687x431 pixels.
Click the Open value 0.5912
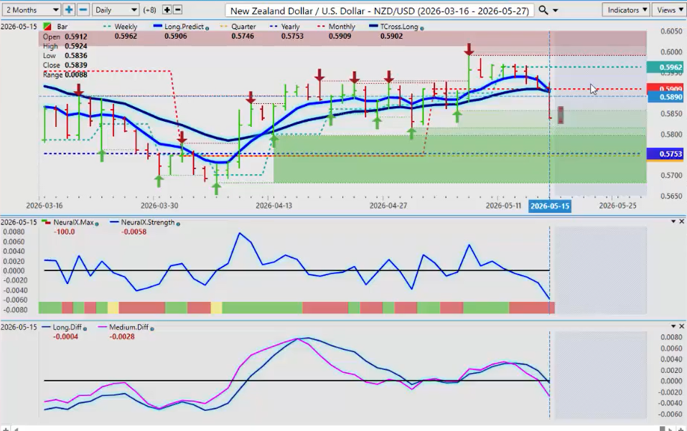(x=75, y=37)
